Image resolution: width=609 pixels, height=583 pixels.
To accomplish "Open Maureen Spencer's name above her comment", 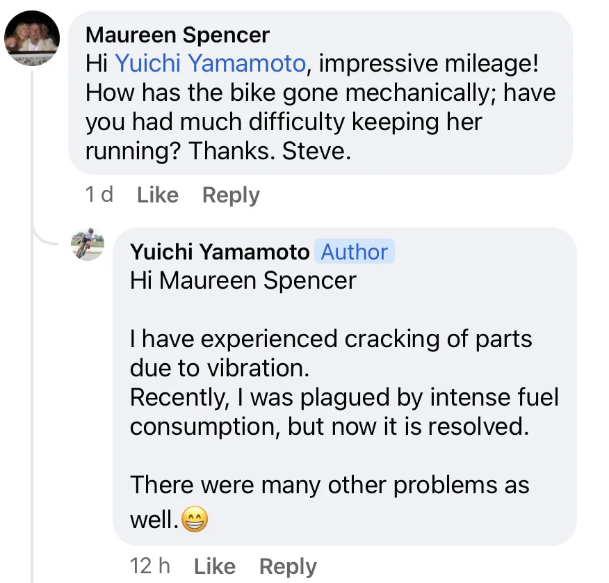I will click(x=177, y=35).
